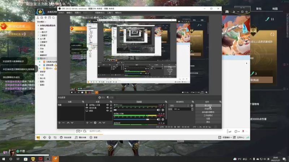The image size is (289, 162).
Task: Open transition properties gear icon
Action: tap(192, 105)
